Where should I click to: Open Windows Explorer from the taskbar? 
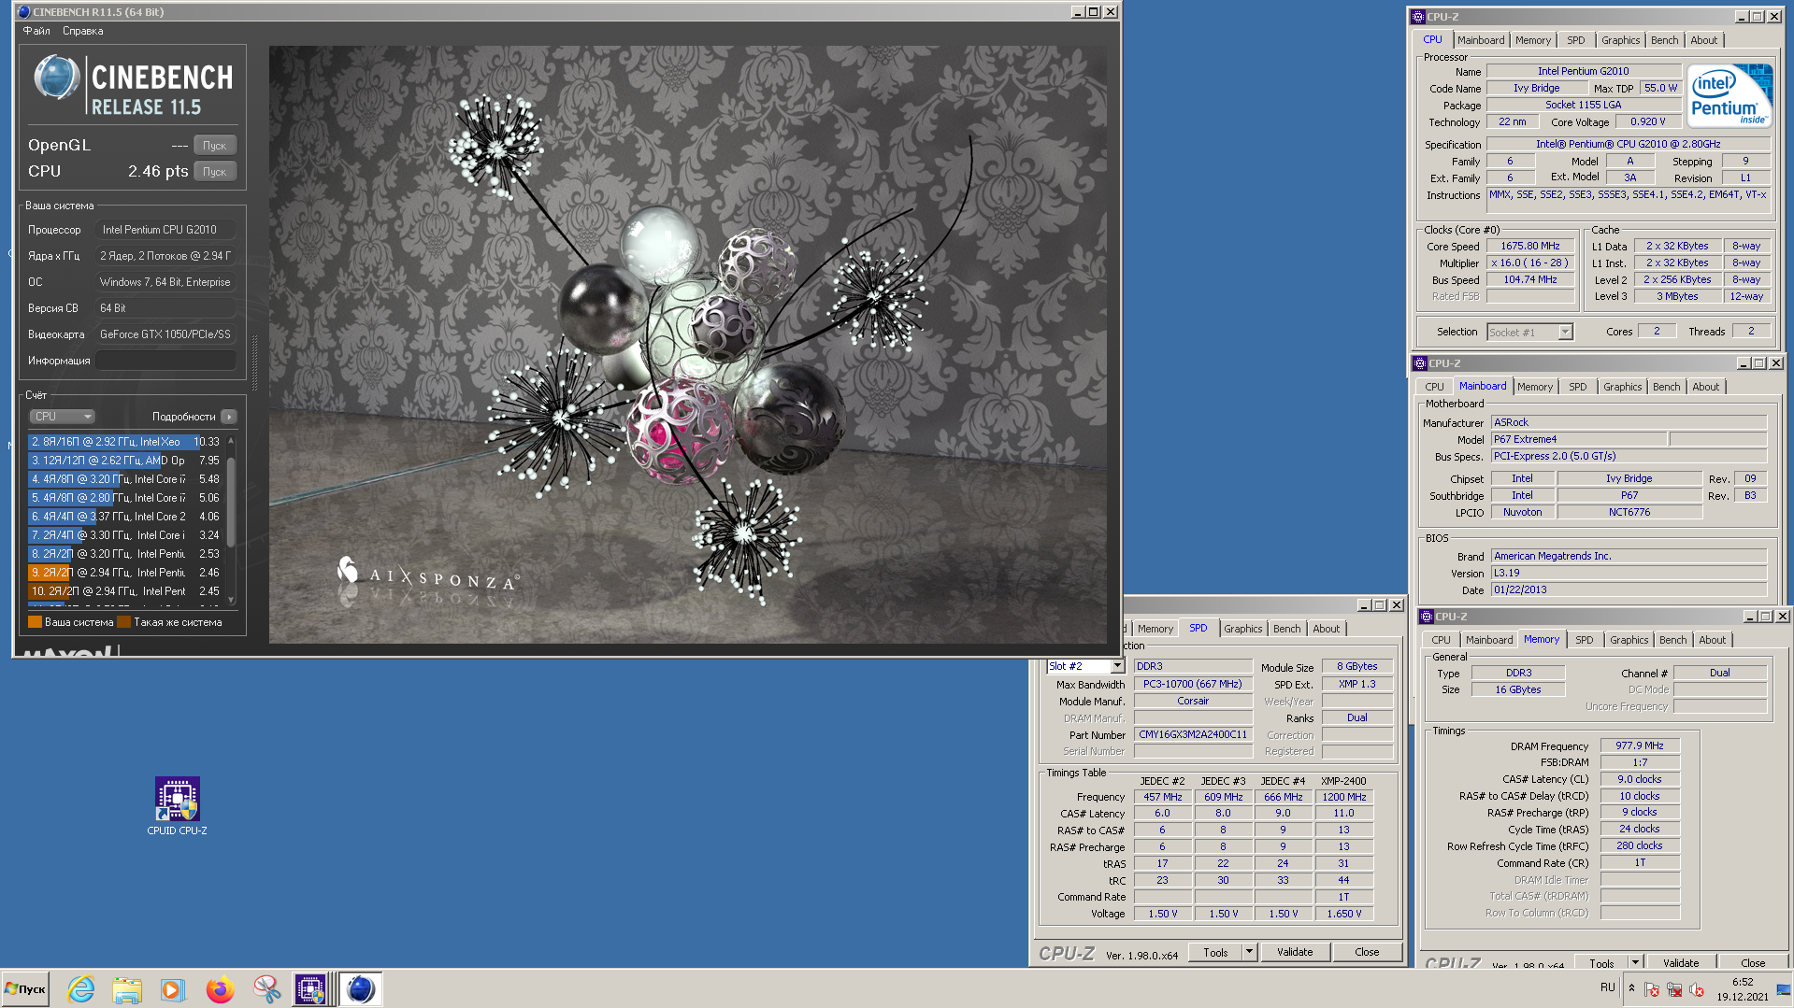(x=126, y=989)
